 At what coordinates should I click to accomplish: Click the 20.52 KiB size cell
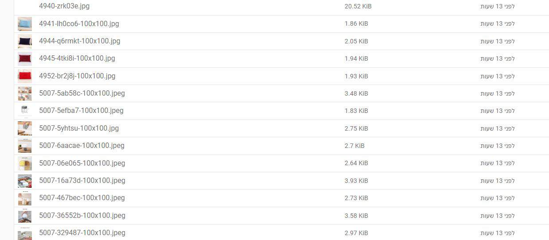click(358, 6)
